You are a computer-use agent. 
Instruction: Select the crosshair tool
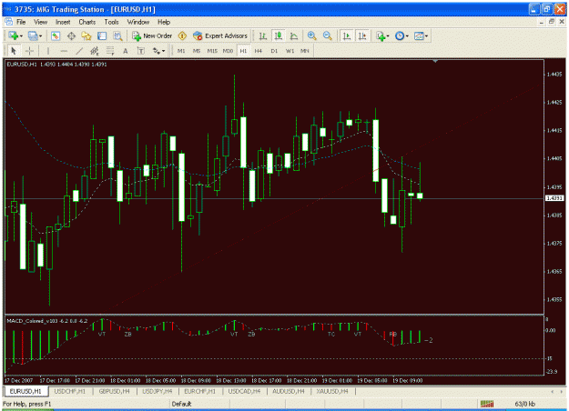tap(29, 51)
